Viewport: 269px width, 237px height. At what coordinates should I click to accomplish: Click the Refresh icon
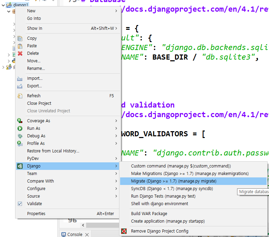pos(20,96)
